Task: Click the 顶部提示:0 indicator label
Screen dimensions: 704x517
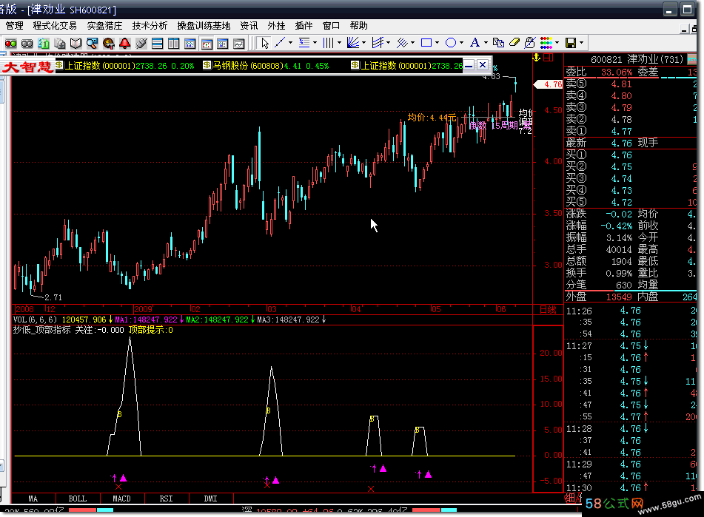Action: coord(150,330)
